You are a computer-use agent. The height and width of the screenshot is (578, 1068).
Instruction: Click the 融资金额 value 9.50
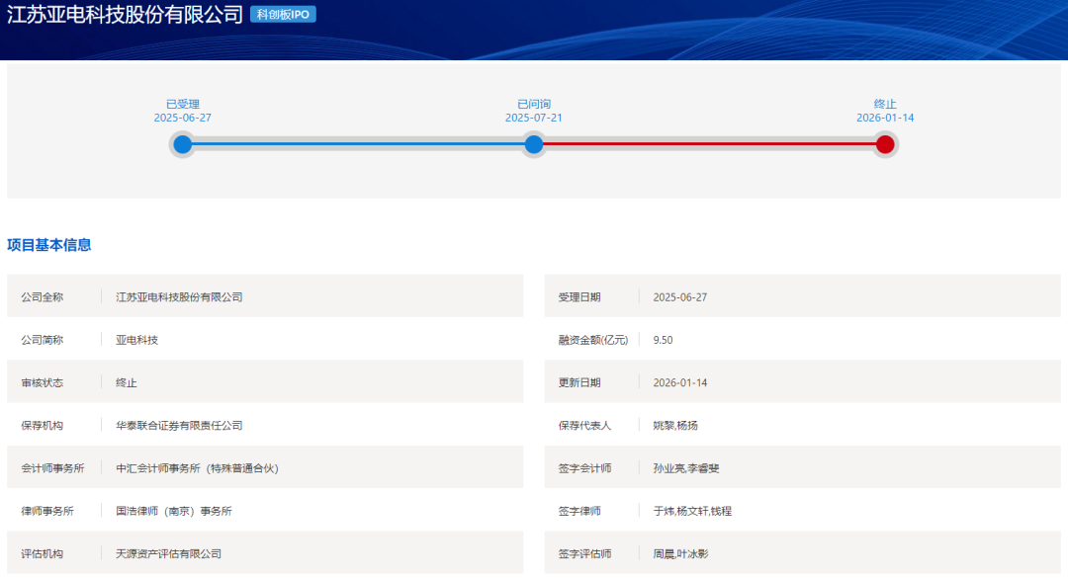click(664, 340)
